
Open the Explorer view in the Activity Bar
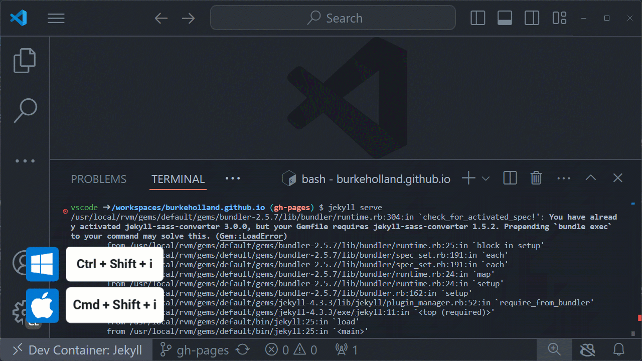tap(25, 60)
